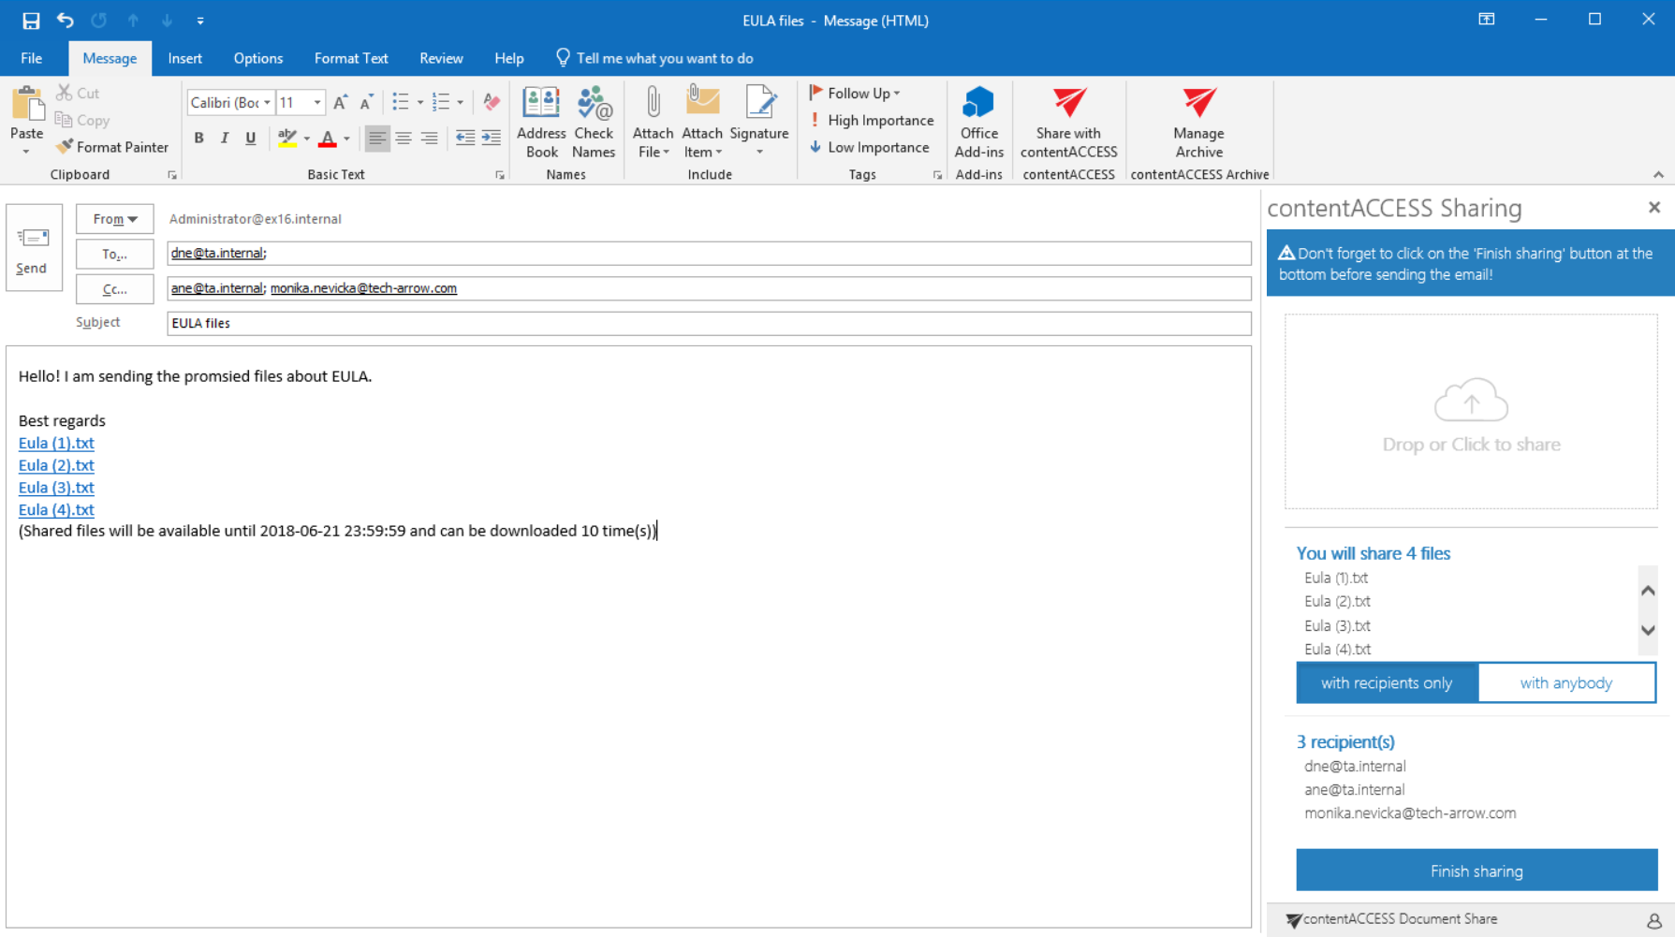
Task: Click the Format Painter tool
Action: coord(112,147)
